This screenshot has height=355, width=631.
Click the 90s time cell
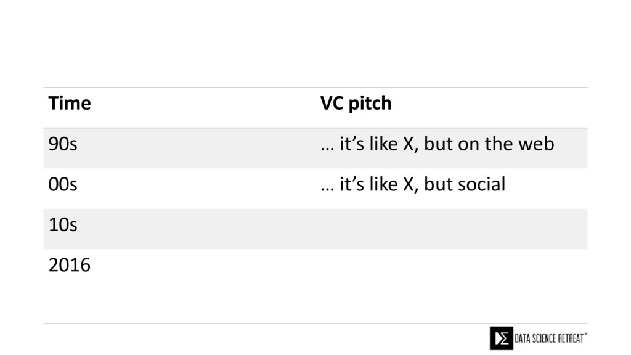63,144
